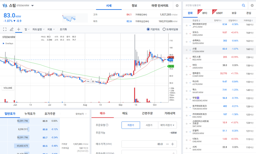Open 마켓 인사이트 tab
Image resolution: width=256 pixels, height=154 pixels.
click(x=160, y=6)
